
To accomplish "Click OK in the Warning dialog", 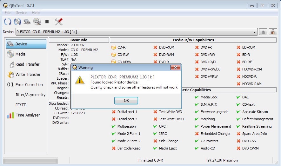I will [x=126, y=101].
